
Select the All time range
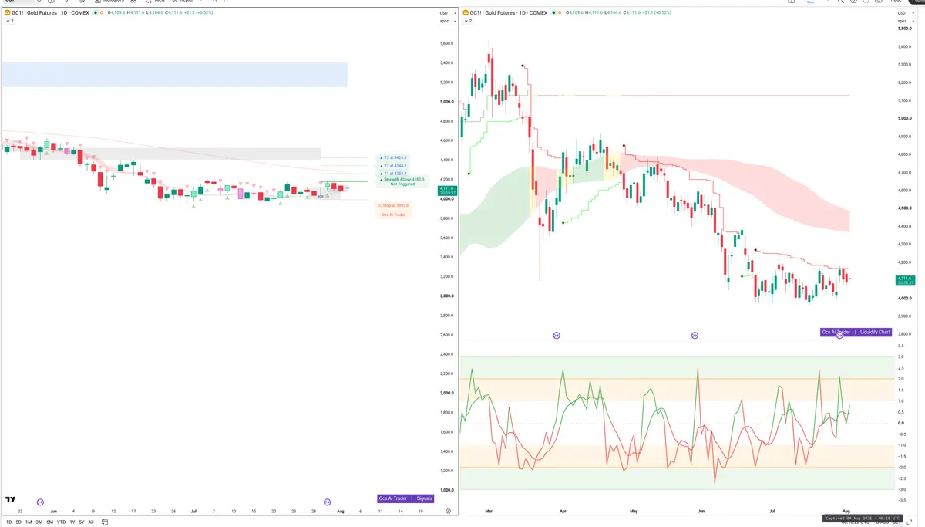tap(91, 522)
